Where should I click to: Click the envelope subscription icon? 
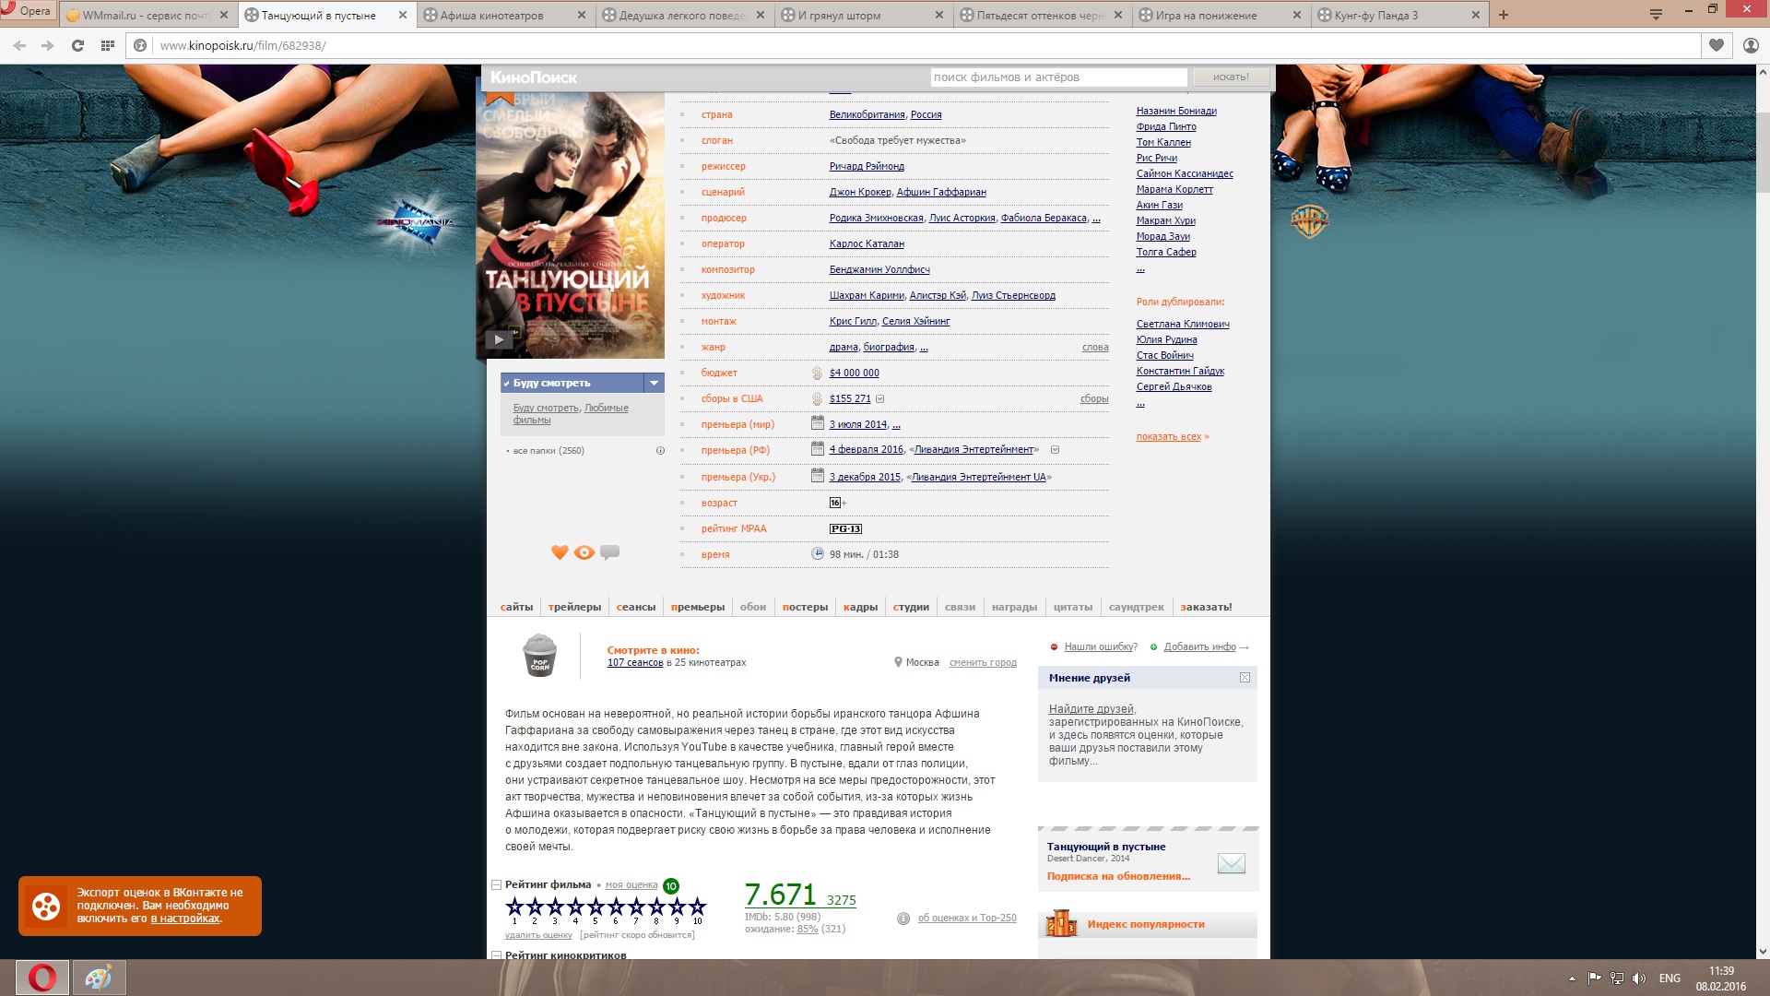point(1231,863)
